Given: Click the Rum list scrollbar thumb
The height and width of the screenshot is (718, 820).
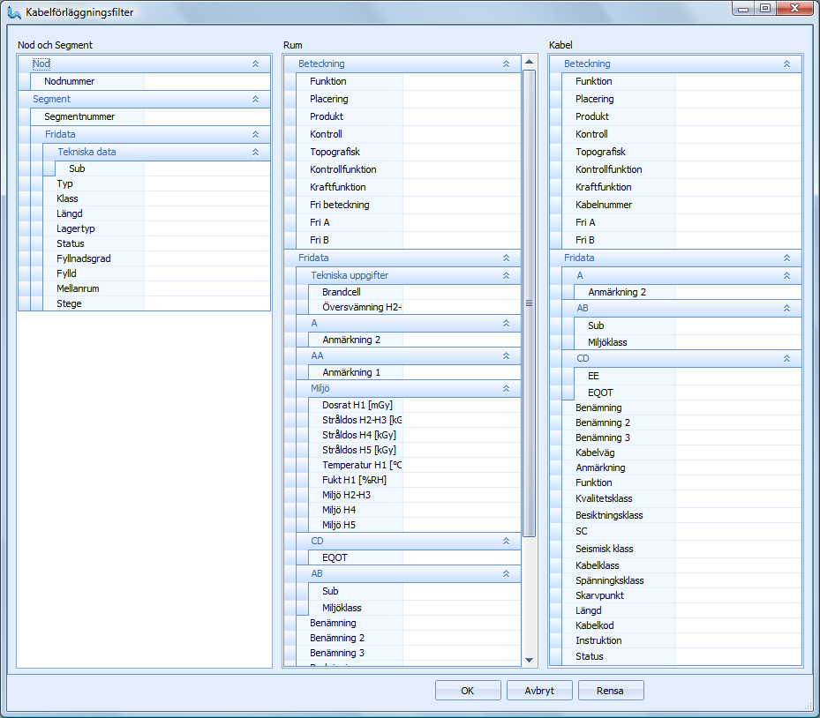Looking at the screenshot, I should click(x=529, y=303).
